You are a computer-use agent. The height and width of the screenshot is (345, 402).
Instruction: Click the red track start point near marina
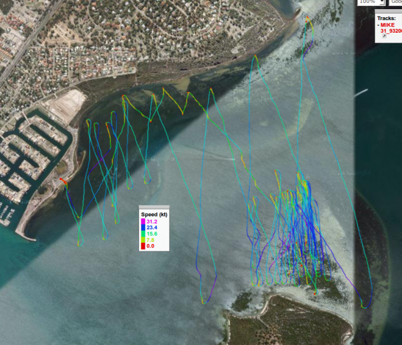pyautogui.click(x=62, y=181)
